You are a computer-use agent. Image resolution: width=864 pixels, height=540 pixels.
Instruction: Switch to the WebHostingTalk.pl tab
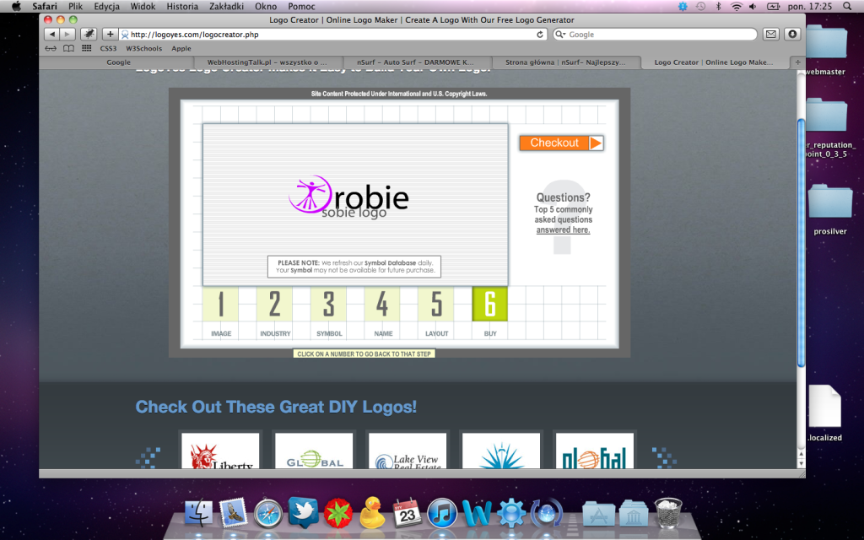click(267, 62)
